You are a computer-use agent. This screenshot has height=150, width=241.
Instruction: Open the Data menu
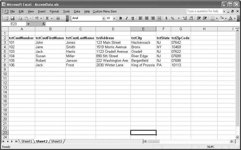click(x=77, y=11)
